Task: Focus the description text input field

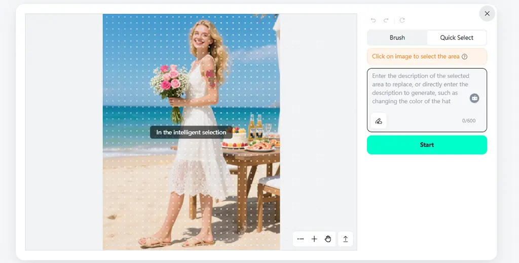Action: tap(427, 100)
